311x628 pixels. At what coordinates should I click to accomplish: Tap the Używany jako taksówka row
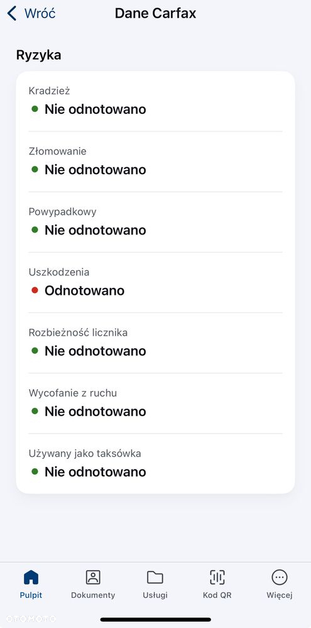tap(155, 464)
